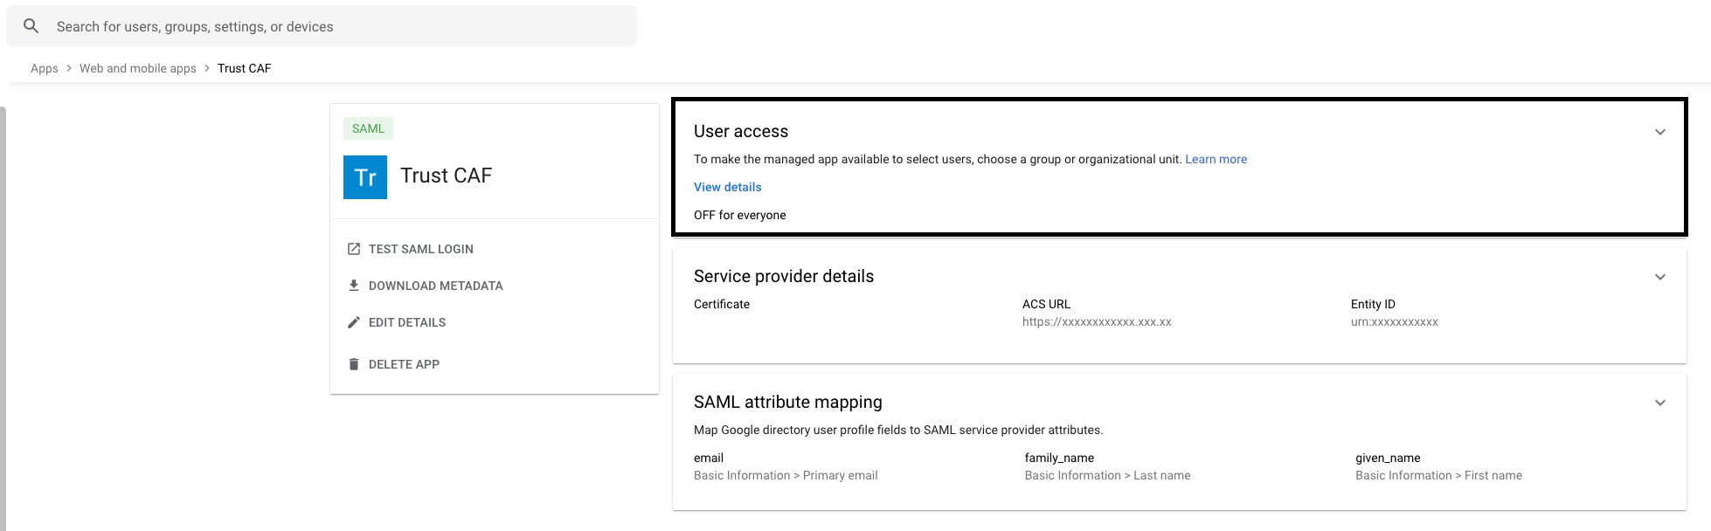Click the SAML badge label
The width and height of the screenshot is (1711, 531).
tap(368, 128)
